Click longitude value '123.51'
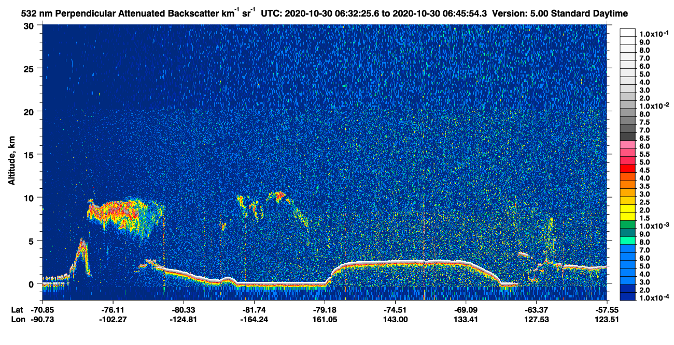The height and width of the screenshot is (345, 674). click(607, 320)
